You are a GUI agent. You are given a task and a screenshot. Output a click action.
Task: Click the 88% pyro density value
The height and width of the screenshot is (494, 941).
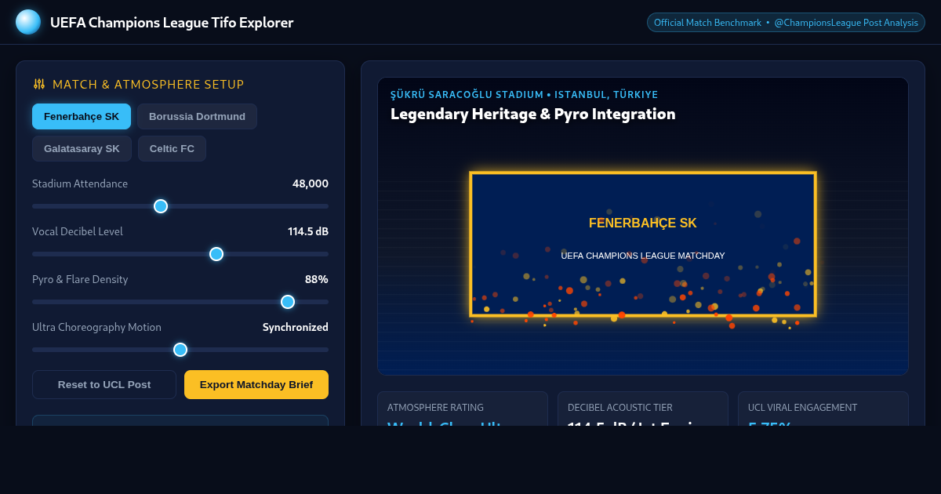pyautogui.click(x=317, y=279)
